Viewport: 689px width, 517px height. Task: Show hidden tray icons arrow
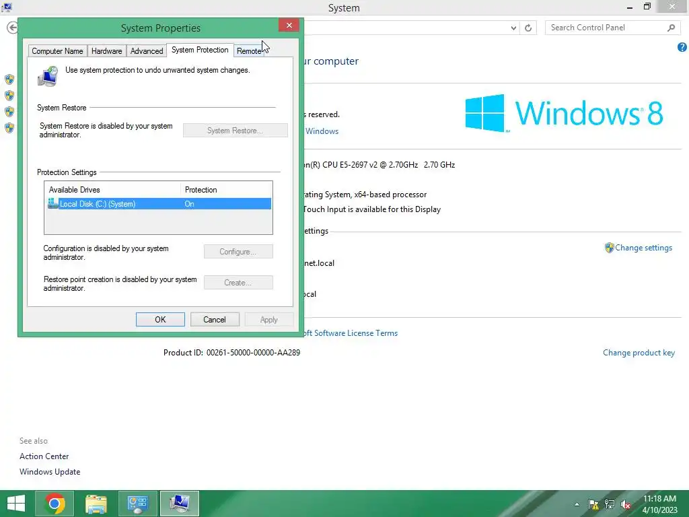(577, 504)
